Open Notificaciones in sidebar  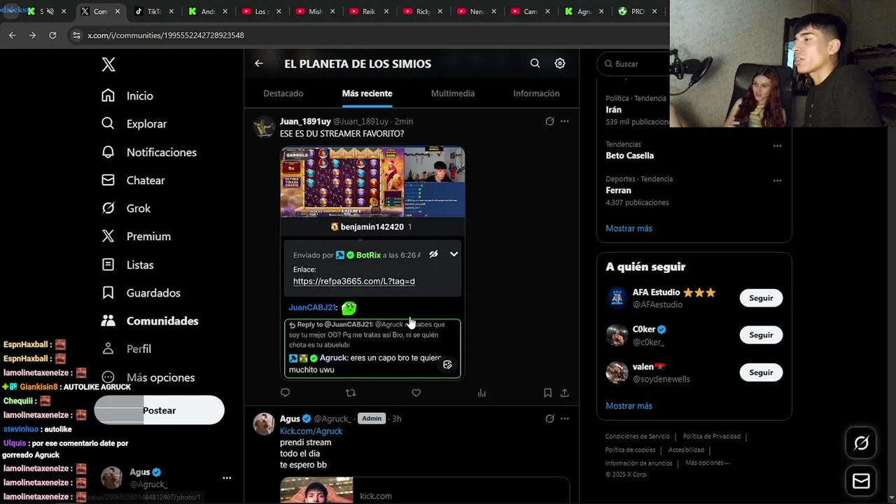[148, 152]
